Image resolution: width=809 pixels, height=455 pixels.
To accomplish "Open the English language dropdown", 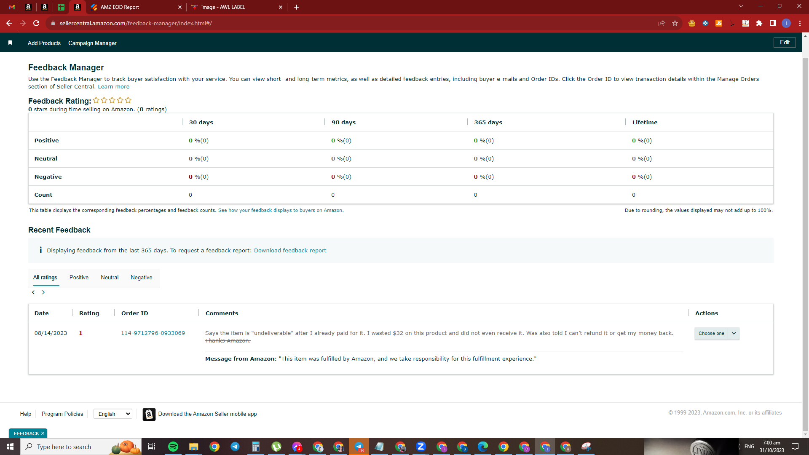I will coord(113,414).
